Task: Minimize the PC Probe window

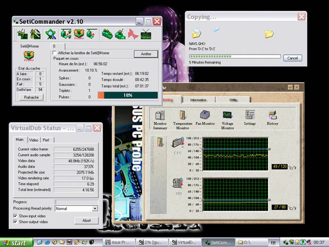Action: 290,87
